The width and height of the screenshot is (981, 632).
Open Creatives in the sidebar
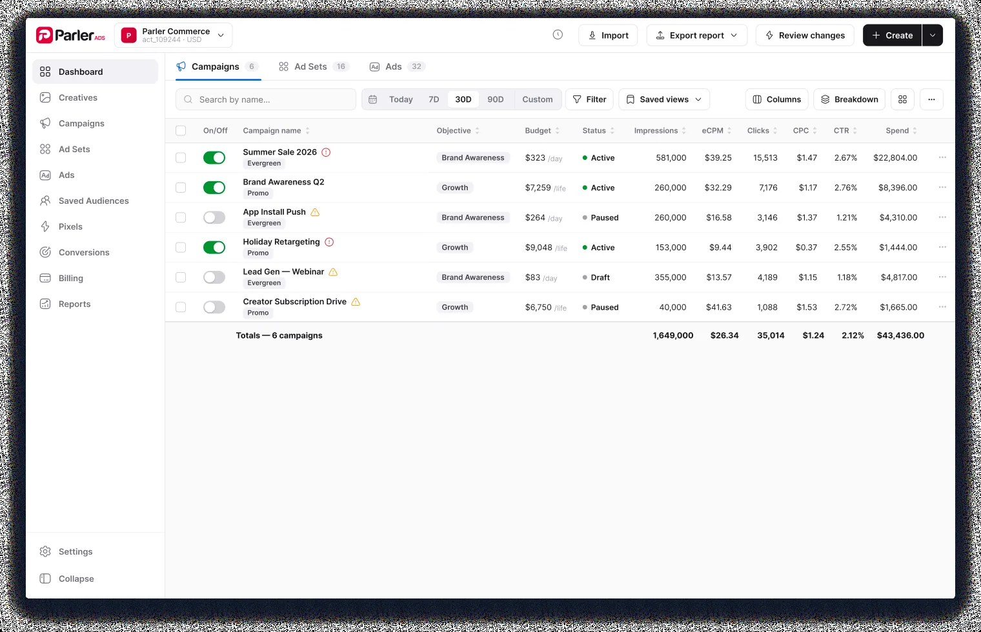tap(95, 97)
